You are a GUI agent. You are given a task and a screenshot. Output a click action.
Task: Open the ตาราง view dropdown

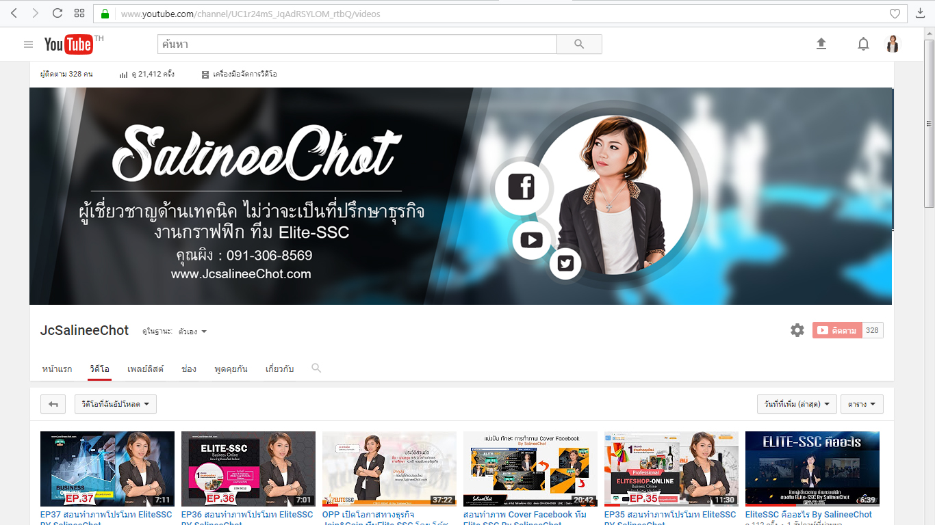tap(862, 404)
